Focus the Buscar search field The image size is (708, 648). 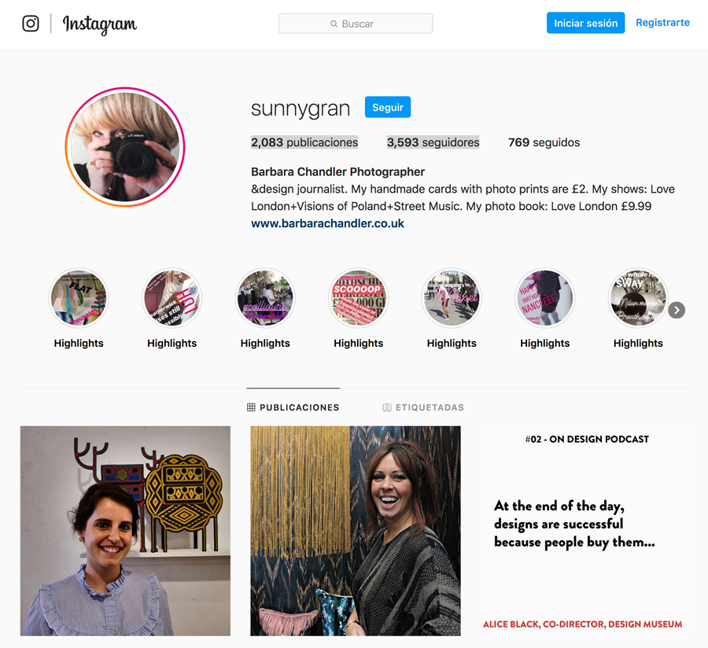[356, 24]
